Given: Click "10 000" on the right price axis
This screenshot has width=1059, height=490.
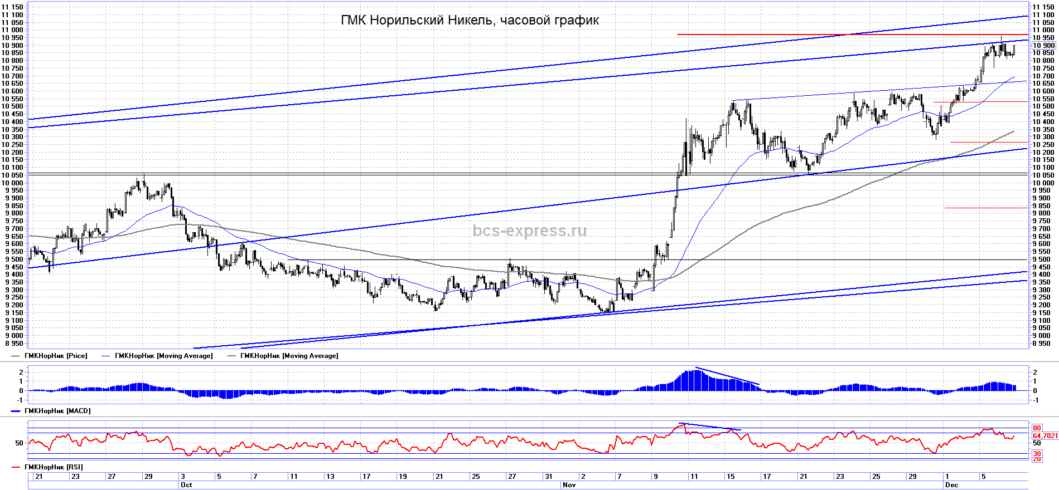Looking at the screenshot, I should click(x=1043, y=183).
